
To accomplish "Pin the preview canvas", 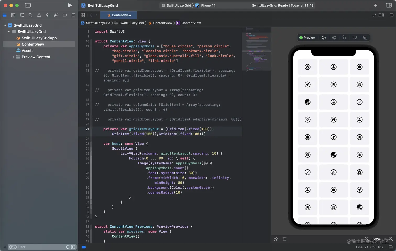I will tap(276, 239).
